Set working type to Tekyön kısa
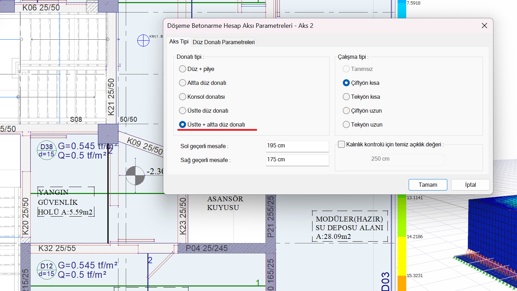 point(346,97)
